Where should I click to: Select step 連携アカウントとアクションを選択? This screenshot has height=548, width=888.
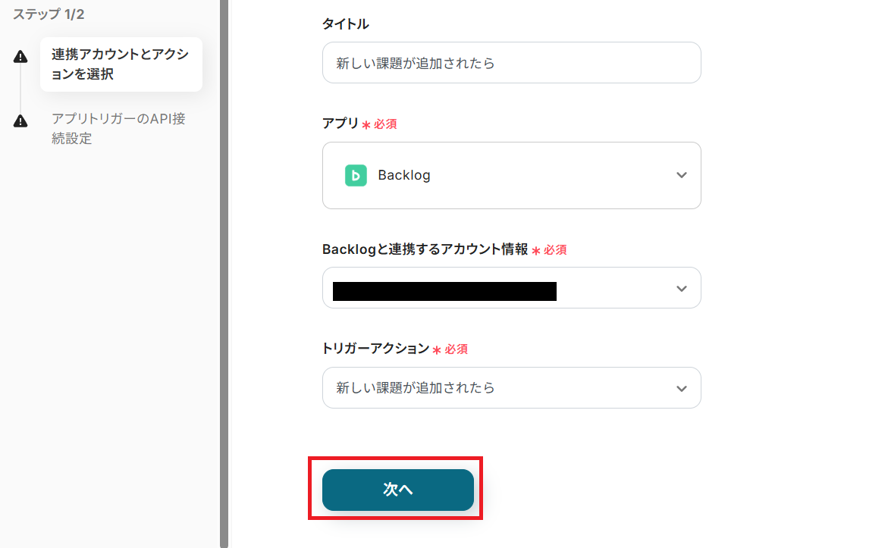[121, 64]
